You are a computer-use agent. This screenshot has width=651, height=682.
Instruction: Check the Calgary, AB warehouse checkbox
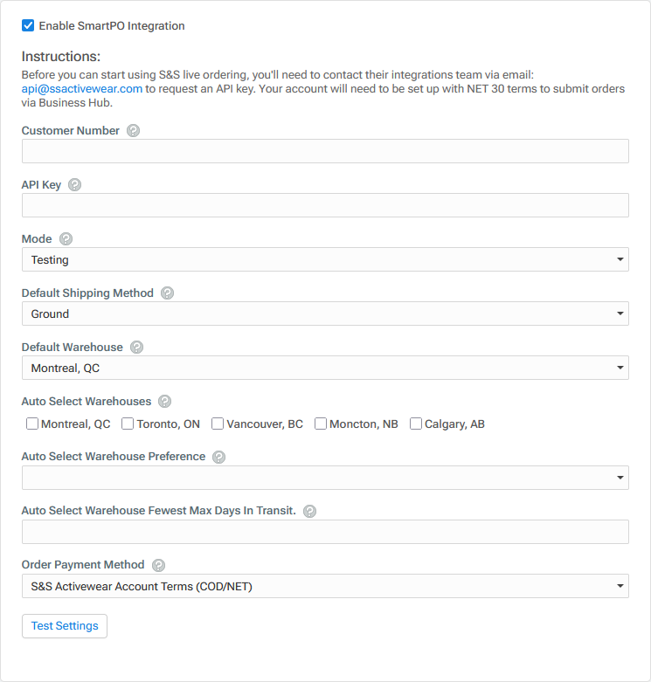[x=416, y=424]
